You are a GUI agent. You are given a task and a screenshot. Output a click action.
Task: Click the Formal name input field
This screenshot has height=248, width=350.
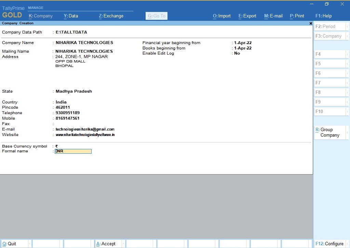73,151
